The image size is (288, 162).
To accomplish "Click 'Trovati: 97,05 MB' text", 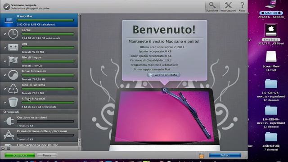I will (x=33, y=52).
